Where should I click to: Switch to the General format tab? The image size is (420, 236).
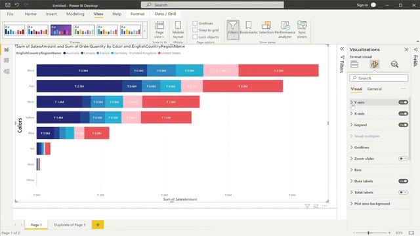point(375,89)
